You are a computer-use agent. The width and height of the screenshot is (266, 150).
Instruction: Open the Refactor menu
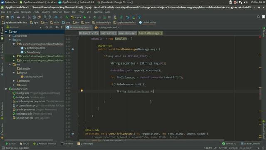click(57, 12)
